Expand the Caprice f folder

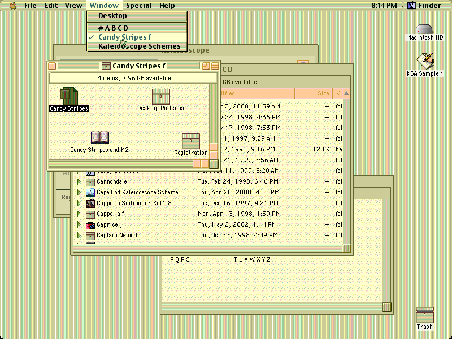(x=79, y=224)
